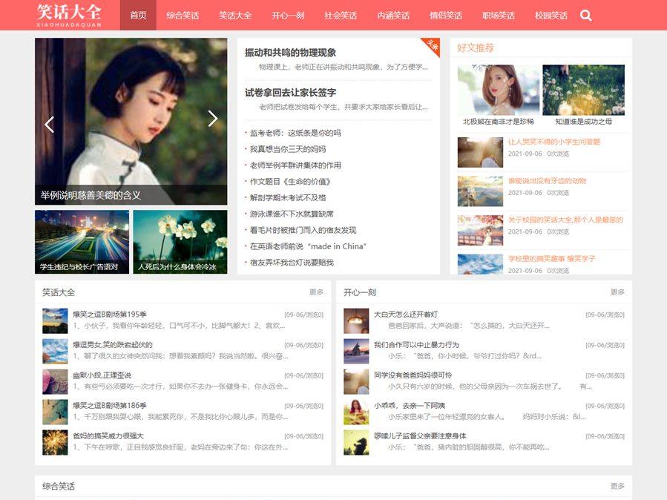This screenshot has height=500, width=667.
Task: Click thumbnail beside 谁能说出没有牙齿的动物
Action: click(x=480, y=191)
